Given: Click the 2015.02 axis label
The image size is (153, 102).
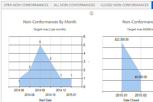Looking at the screenshot, I should pyautogui.click(x=141, y=95).
